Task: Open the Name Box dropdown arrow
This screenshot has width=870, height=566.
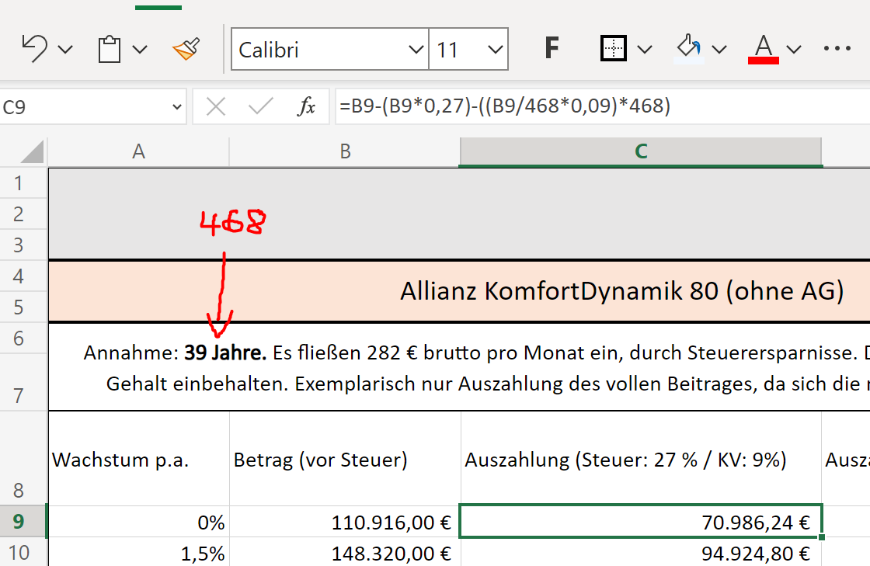Action: [x=176, y=106]
